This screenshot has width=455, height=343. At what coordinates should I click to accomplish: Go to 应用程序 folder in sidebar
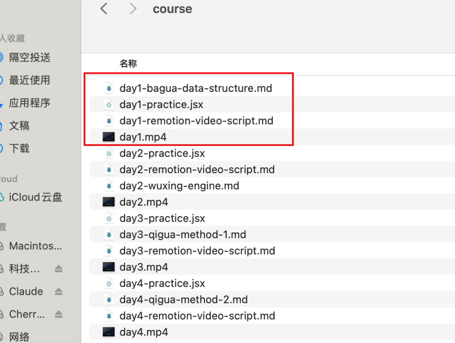(x=29, y=103)
